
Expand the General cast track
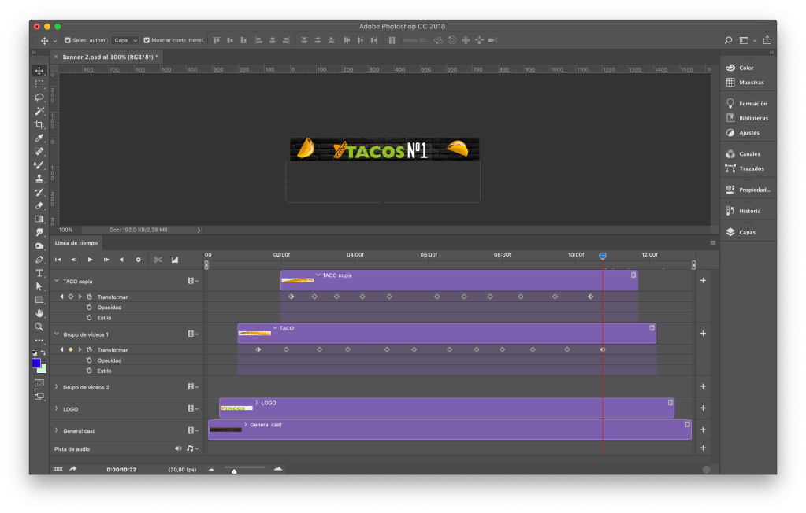pos(57,430)
